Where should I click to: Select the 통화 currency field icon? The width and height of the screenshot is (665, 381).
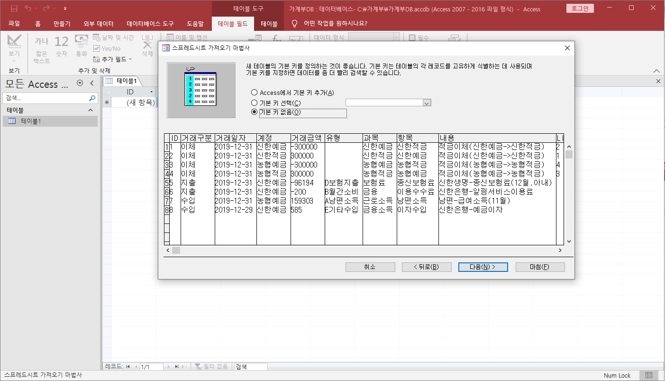click(82, 46)
